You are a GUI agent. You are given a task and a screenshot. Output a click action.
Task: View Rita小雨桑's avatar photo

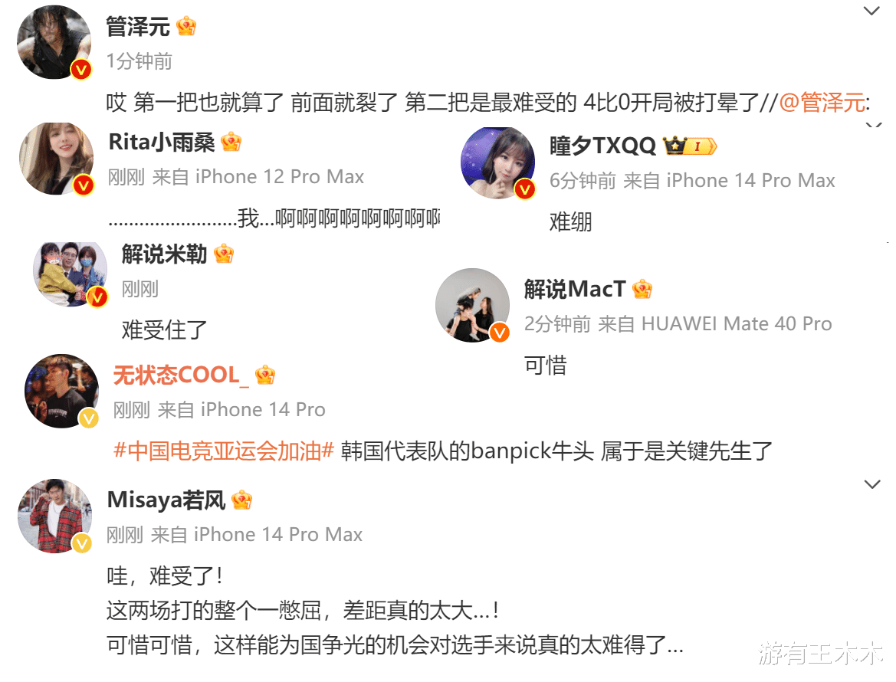[57, 159]
